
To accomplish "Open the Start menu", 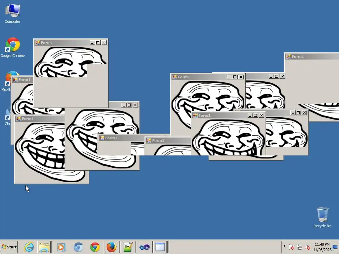I will [x=9, y=247].
